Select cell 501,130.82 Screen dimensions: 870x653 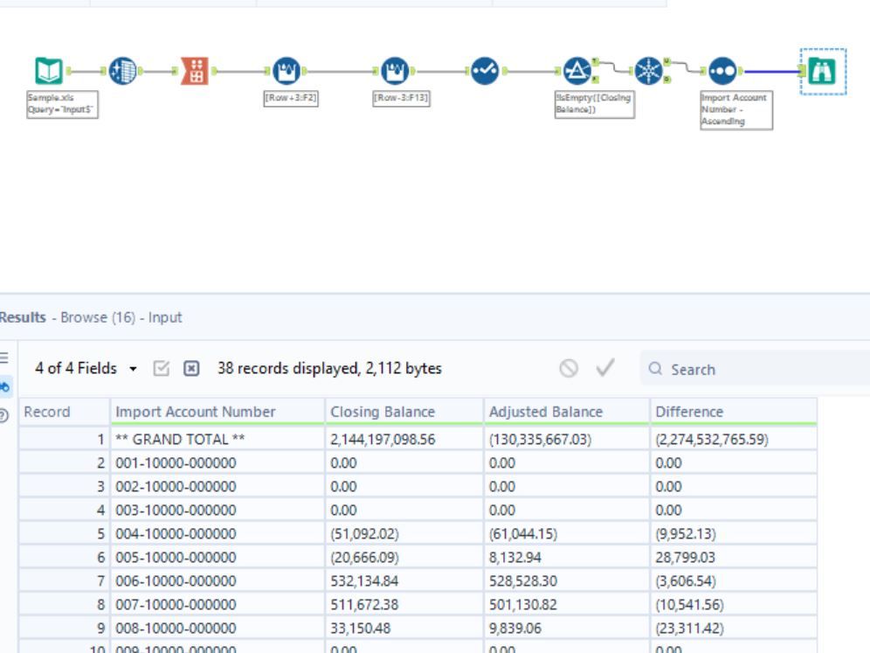coord(567,604)
